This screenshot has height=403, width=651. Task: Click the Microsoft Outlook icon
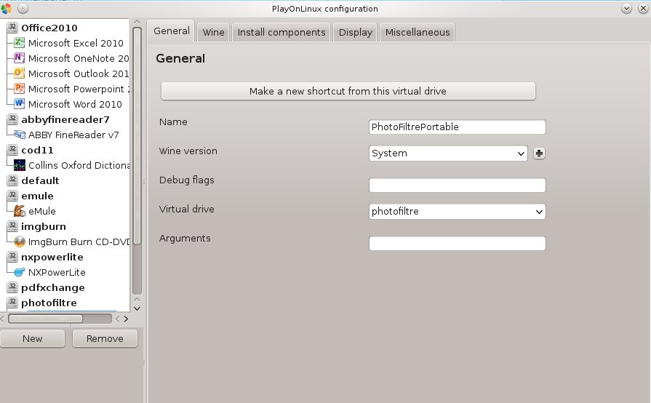20,73
